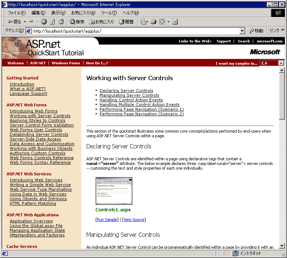This screenshot has width=287, height=258.
Task: Open Using the Global.asax File link
Action: click(x=36, y=226)
